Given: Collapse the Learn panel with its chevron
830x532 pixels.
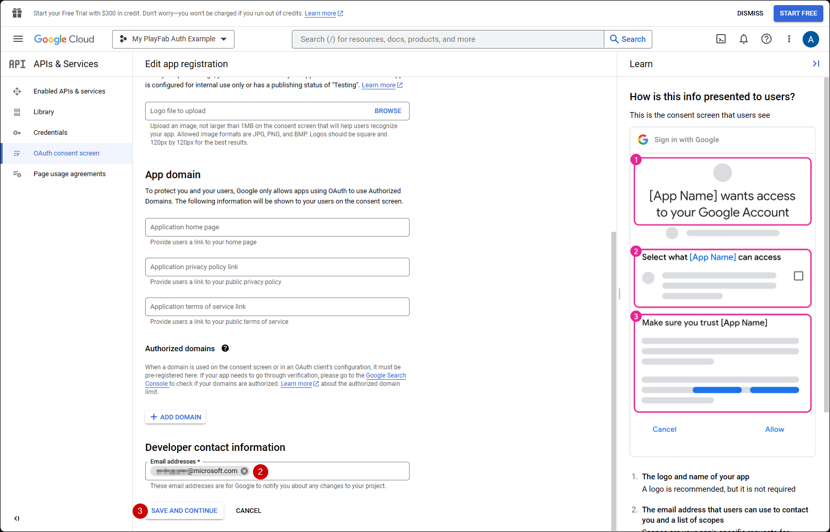Looking at the screenshot, I should [816, 64].
